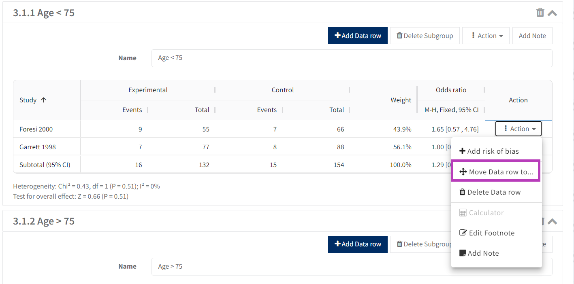
Task: Collapse the 3.1.2 Age > 75 section
Action: 552,221
